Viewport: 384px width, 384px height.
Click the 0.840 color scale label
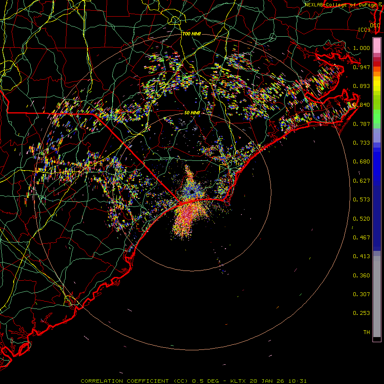click(x=361, y=105)
